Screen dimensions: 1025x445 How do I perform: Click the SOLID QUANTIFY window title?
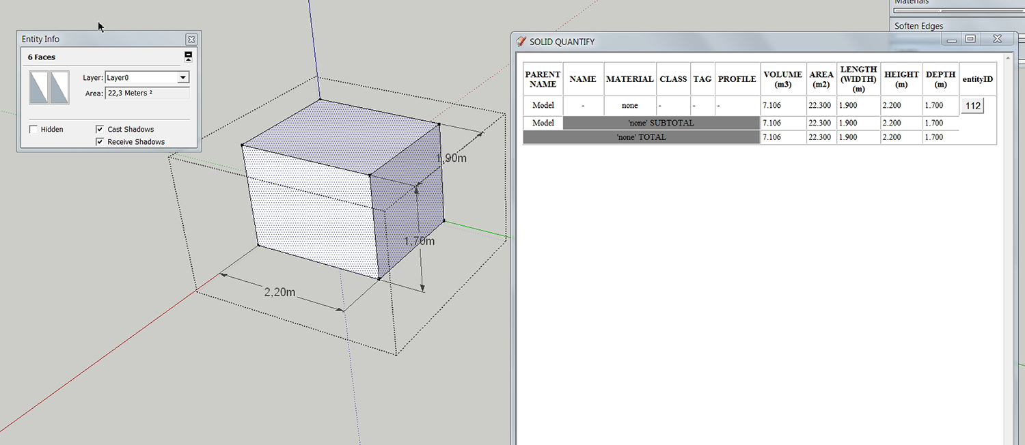pyautogui.click(x=562, y=42)
